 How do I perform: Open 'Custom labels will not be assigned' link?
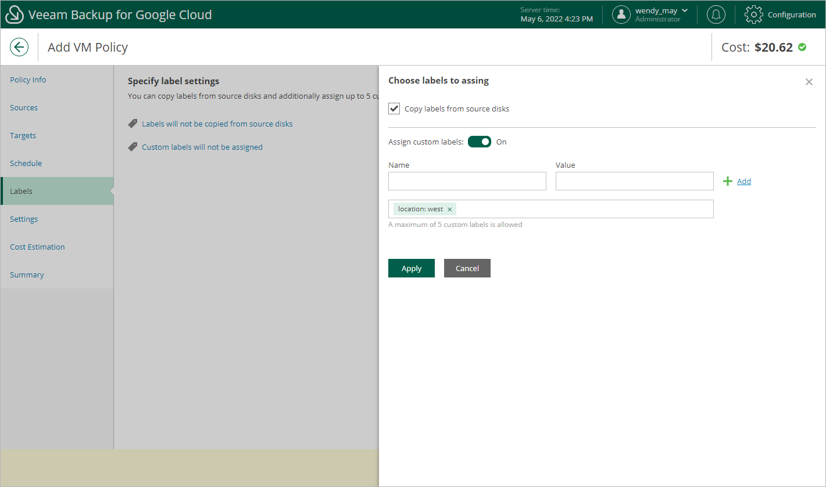tap(202, 147)
